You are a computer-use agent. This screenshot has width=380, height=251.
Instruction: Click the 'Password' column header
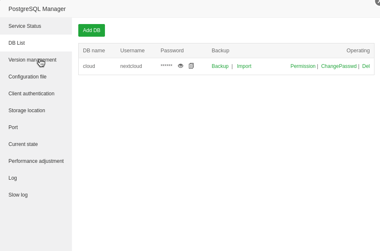(172, 51)
